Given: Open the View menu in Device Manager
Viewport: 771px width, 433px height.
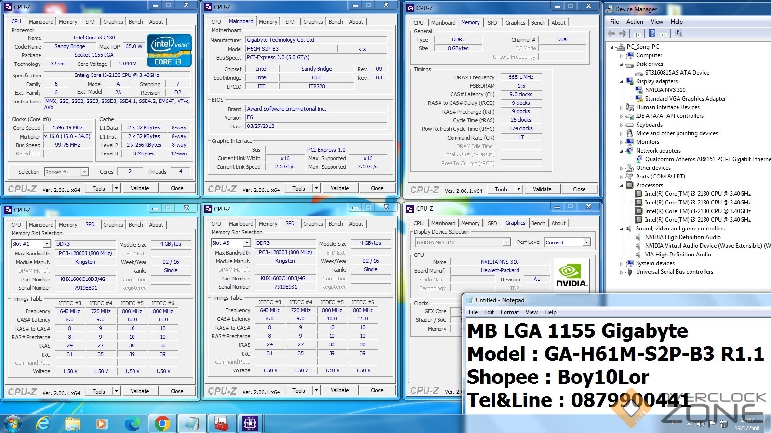Looking at the screenshot, I should pyautogui.click(x=657, y=22).
